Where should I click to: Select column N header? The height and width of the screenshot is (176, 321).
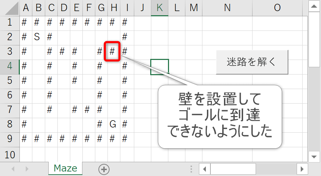click(227, 8)
